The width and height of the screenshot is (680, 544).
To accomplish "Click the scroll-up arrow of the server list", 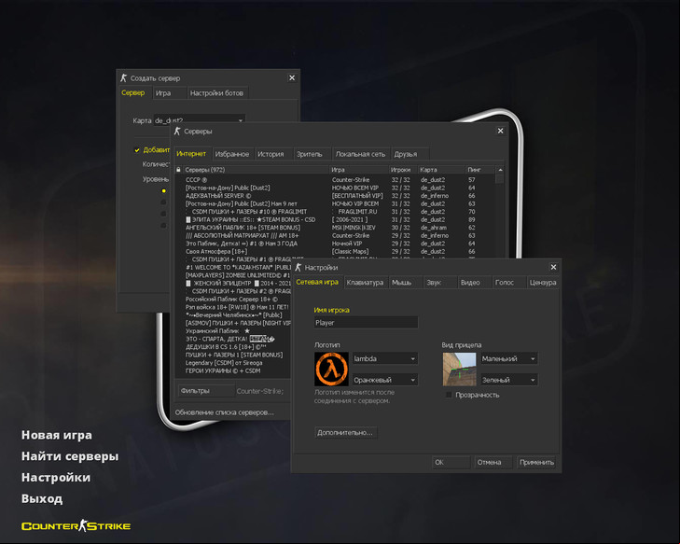I will click(500, 170).
